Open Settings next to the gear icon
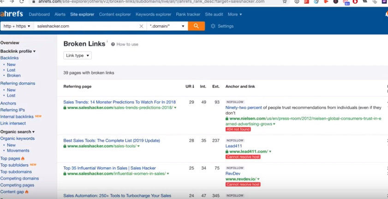 coord(222,26)
